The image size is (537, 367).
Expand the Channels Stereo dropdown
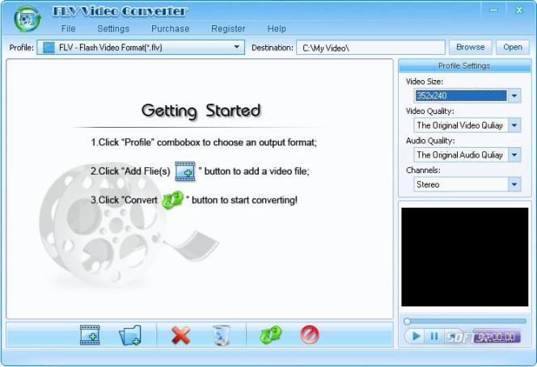(x=514, y=184)
